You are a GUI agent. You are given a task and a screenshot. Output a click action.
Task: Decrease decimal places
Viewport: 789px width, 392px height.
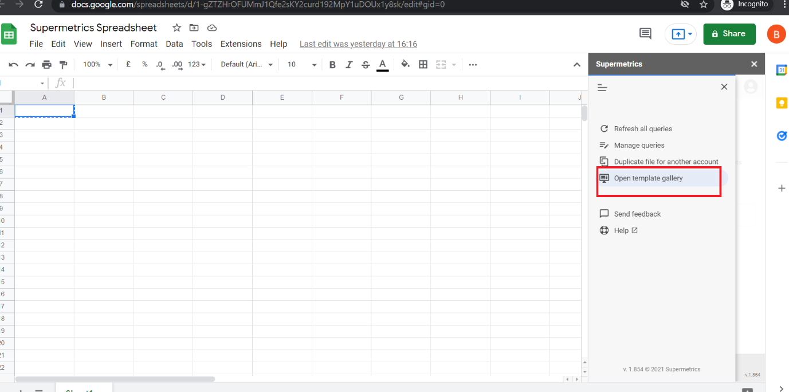click(160, 65)
